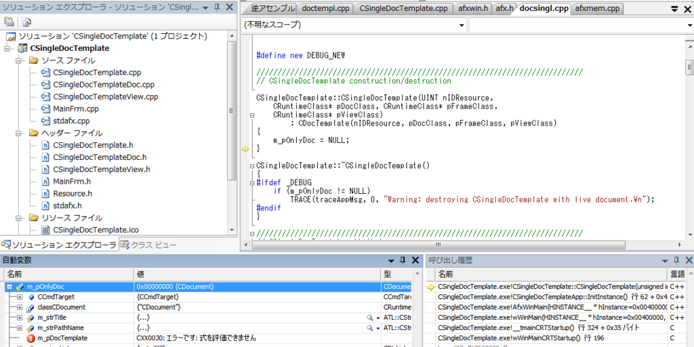
Task: Open stdafx.cpp source file
Action: (71, 121)
